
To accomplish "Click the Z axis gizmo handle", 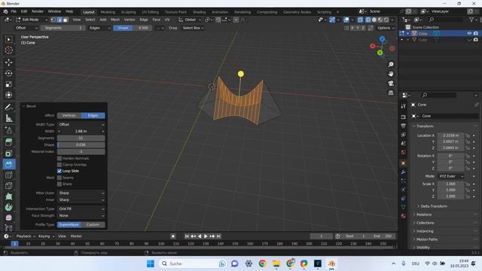I will pos(382,39).
